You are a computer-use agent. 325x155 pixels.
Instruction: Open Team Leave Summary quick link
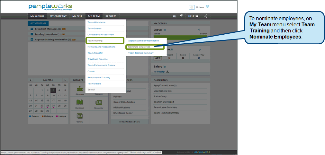(x=166, y=107)
